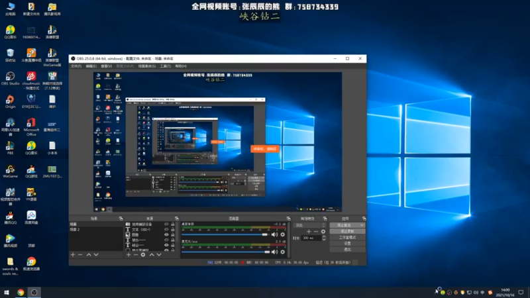Mute the 麦克风/Aux speaker icon
The width and height of the screenshot is (530, 298).
tap(274, 252)
